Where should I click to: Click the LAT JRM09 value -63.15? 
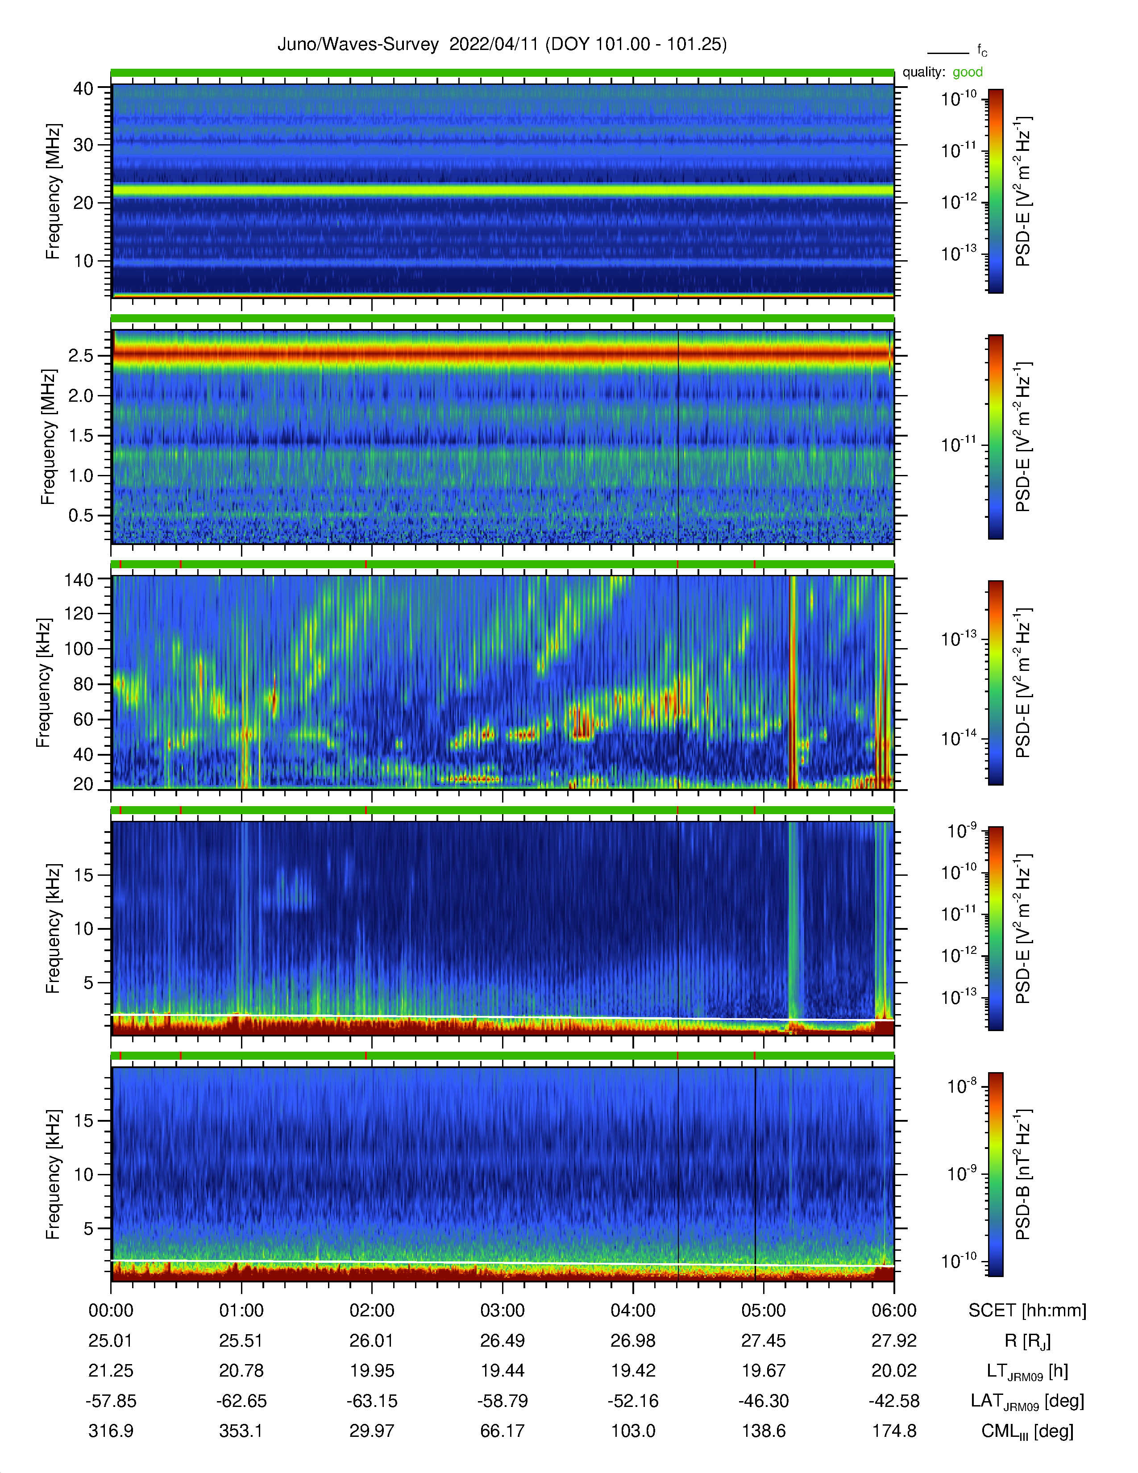[x=371, y=1401]
